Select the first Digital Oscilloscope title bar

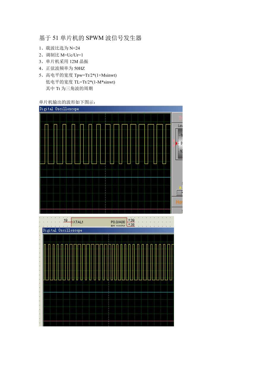[111, 109]
